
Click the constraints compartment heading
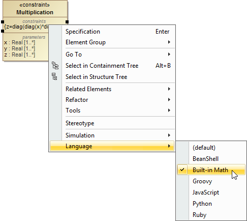pos(34,21)
